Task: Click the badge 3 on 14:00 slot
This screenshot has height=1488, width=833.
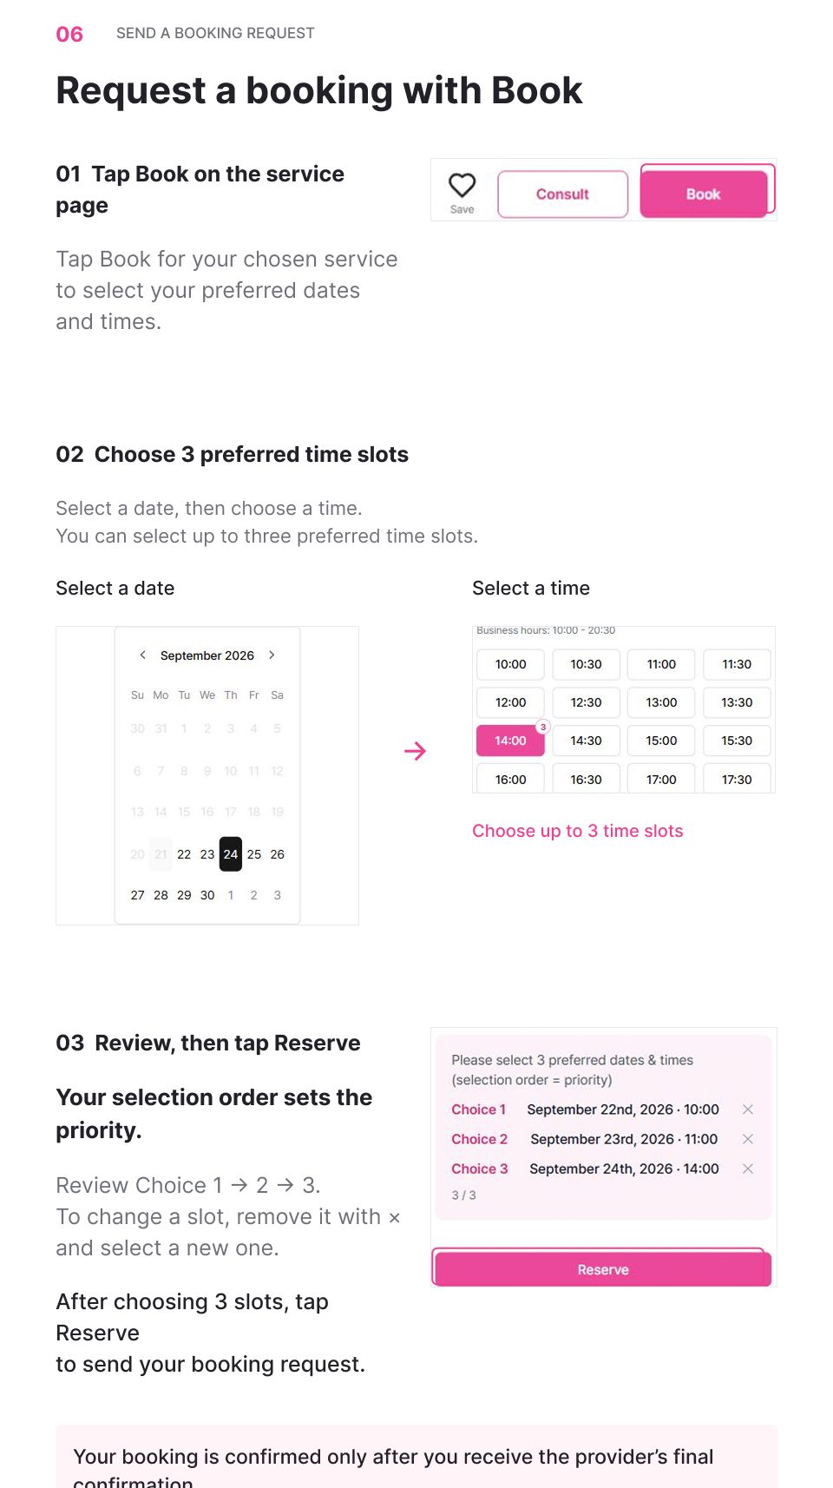Action: [x=543, y=727]
